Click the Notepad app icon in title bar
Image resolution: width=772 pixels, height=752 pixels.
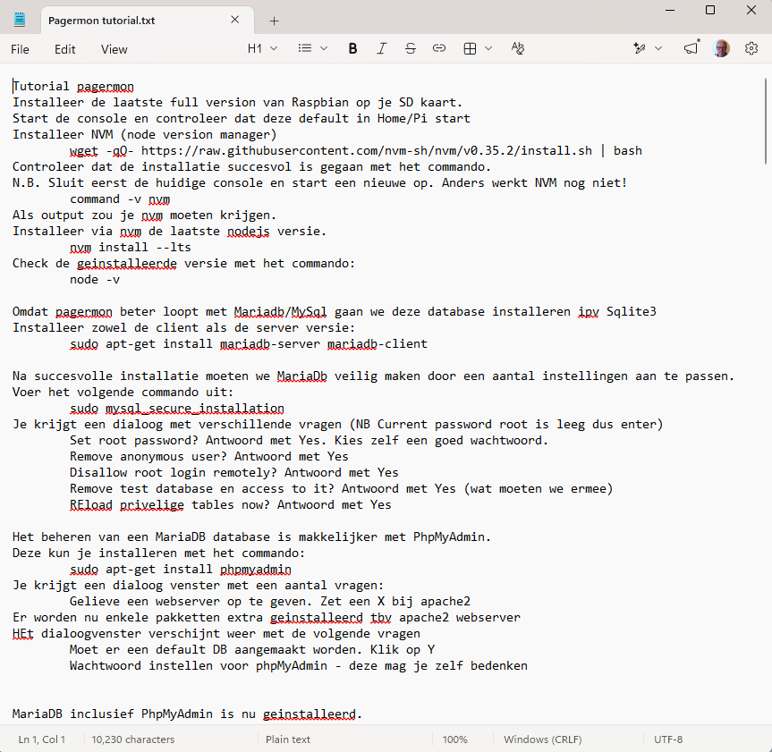tap(20, 21)
